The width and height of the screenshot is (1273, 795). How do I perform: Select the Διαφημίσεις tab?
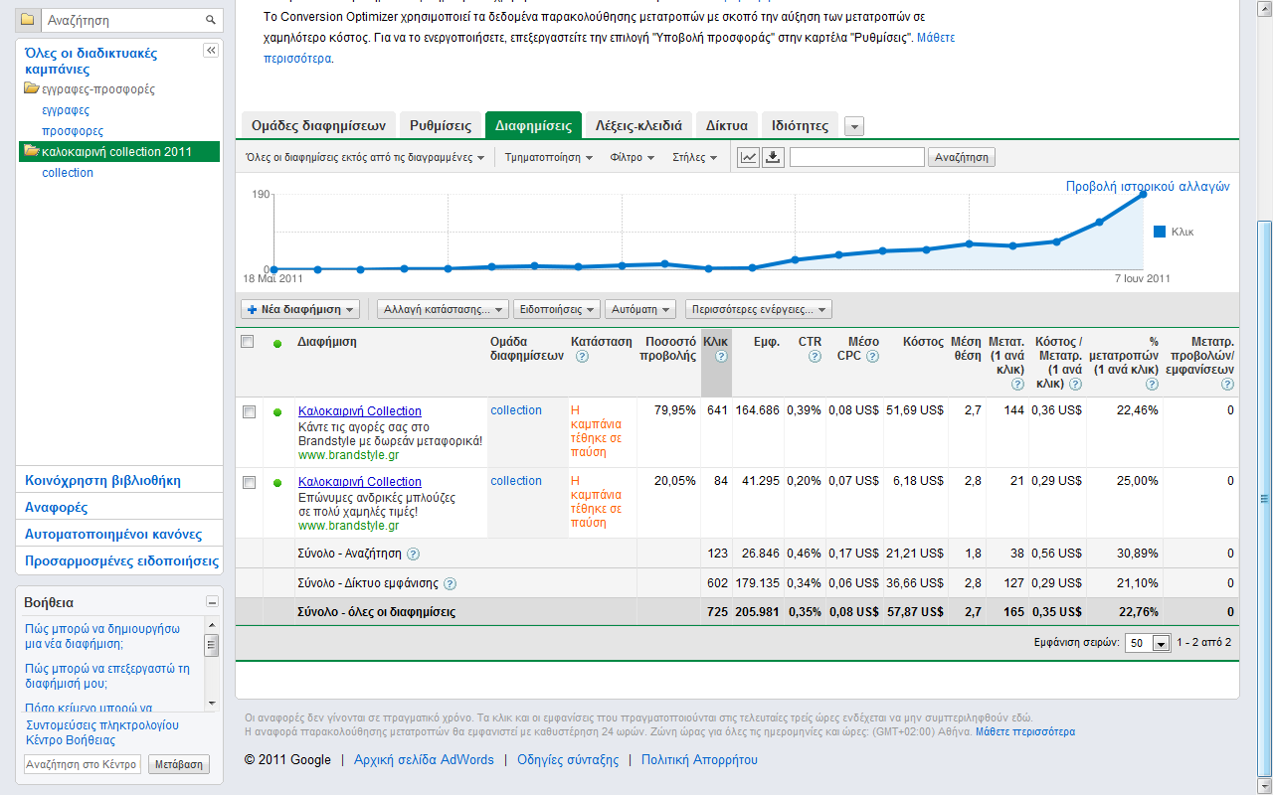[x=533, y=125]
